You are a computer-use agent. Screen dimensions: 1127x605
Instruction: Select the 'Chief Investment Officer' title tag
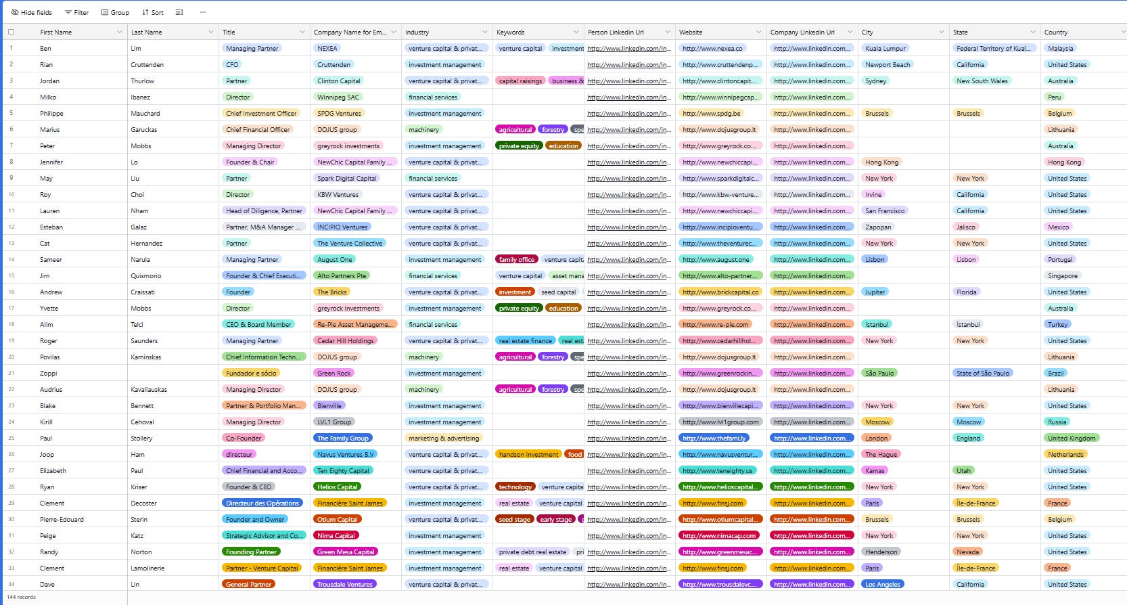[261, 114]
